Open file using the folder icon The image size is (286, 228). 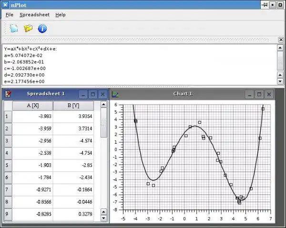[x=28, y=29]
